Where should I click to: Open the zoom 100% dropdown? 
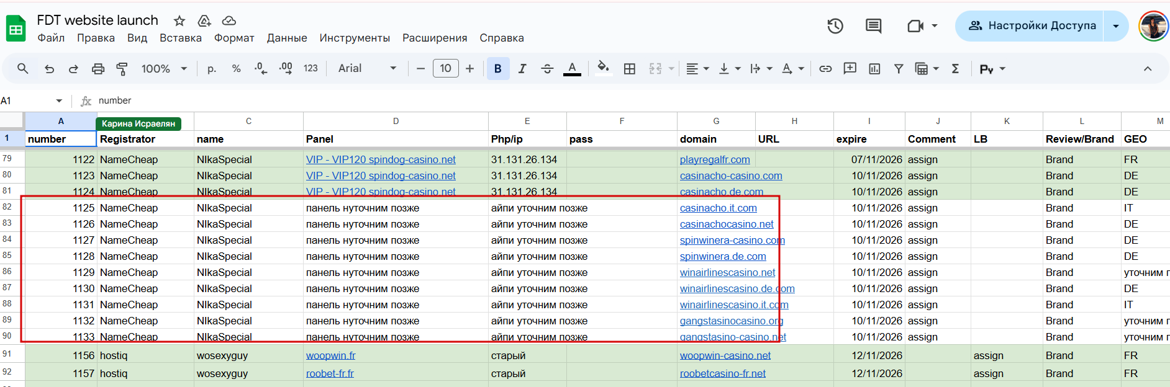164,69
